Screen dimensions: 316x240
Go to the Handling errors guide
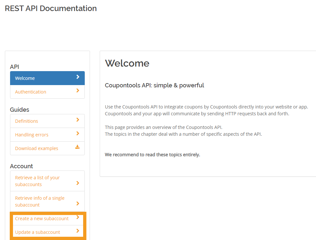click(x=32, y=135)
